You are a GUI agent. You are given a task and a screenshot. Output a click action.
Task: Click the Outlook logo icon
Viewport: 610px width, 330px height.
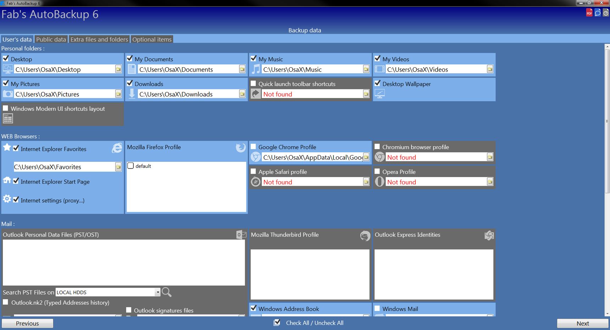tap(241, 234)
